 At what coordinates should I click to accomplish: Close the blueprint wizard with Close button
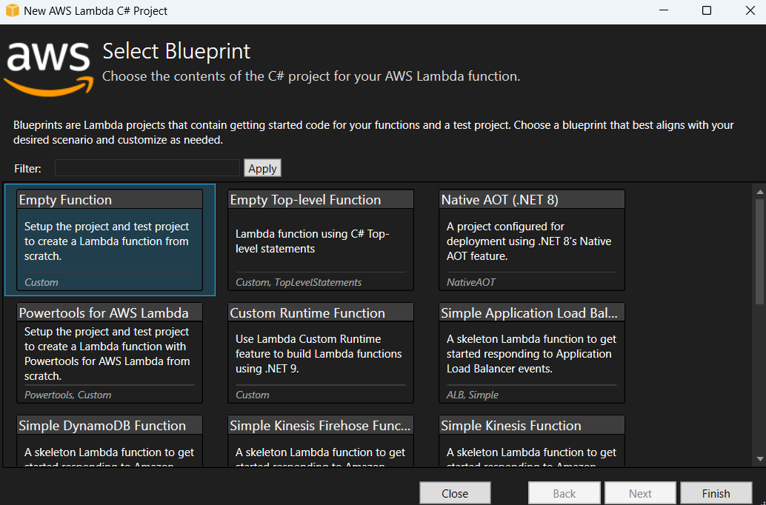[455, 493]
